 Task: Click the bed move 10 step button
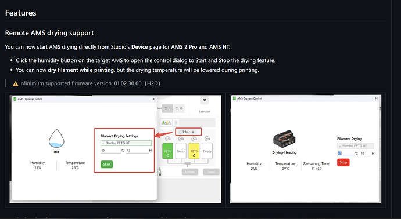tap(179, 108)
